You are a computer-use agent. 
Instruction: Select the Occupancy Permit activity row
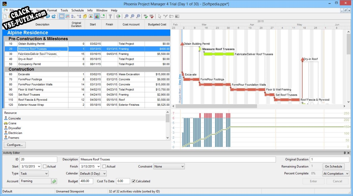click(87, 64)
